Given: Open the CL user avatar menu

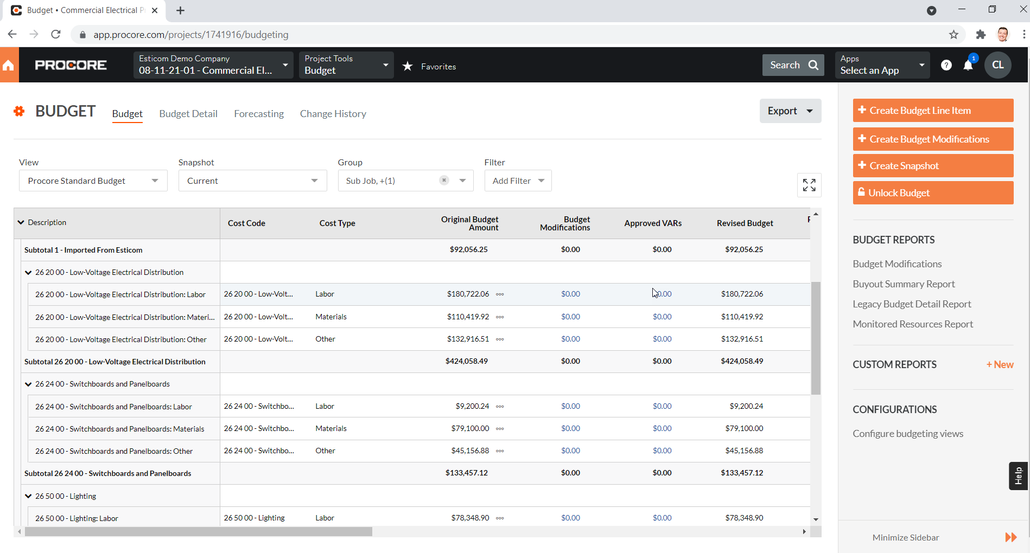Looking at the screenshot, I should coord(997,65).
